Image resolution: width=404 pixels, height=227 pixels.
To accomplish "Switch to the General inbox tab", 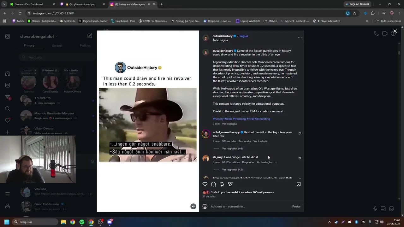I will point(57,45).
